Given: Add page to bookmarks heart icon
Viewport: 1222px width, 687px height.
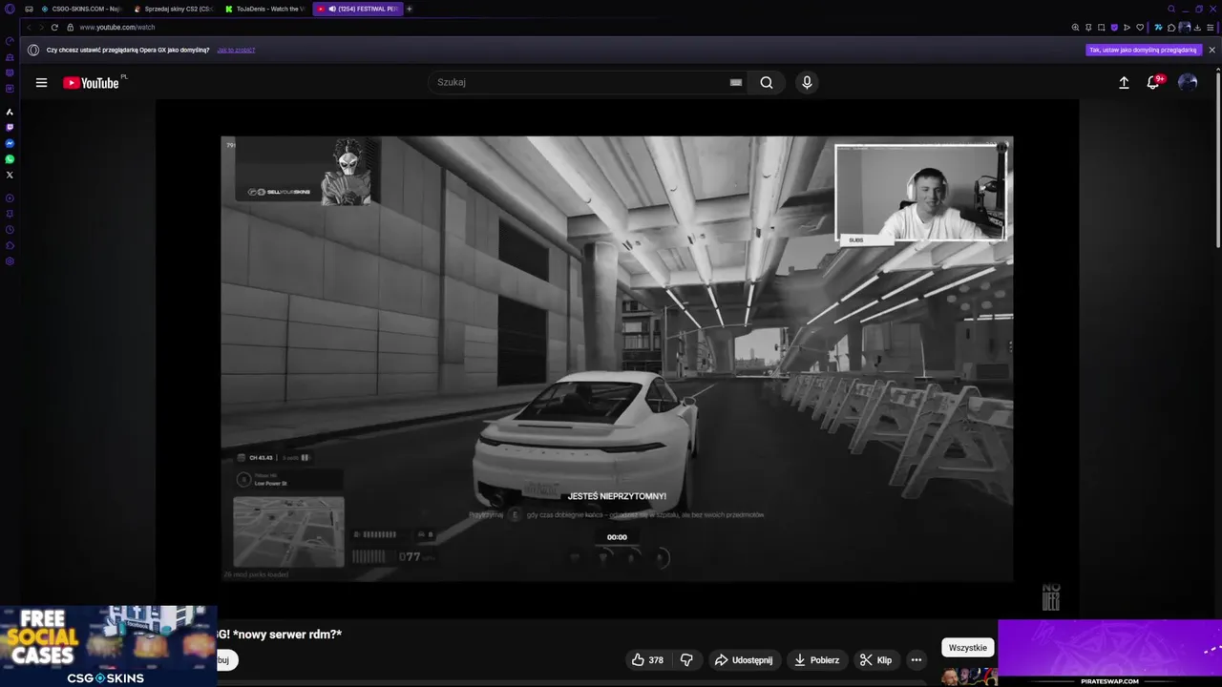Looking at the screenshot, I should click(1140, 28).
